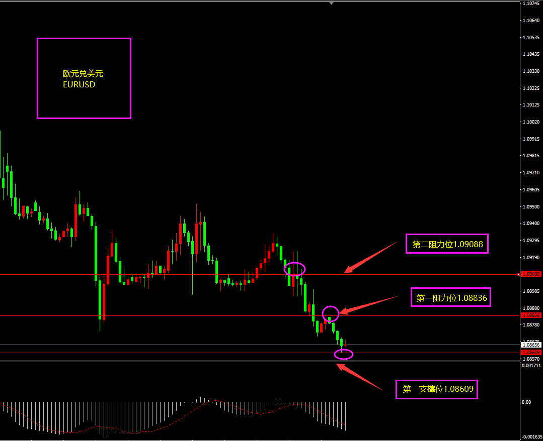This screenshot has height=441, width=544.
Task: Click the red 1.08609 price tag on axis
Action: [x=531, y=353]
